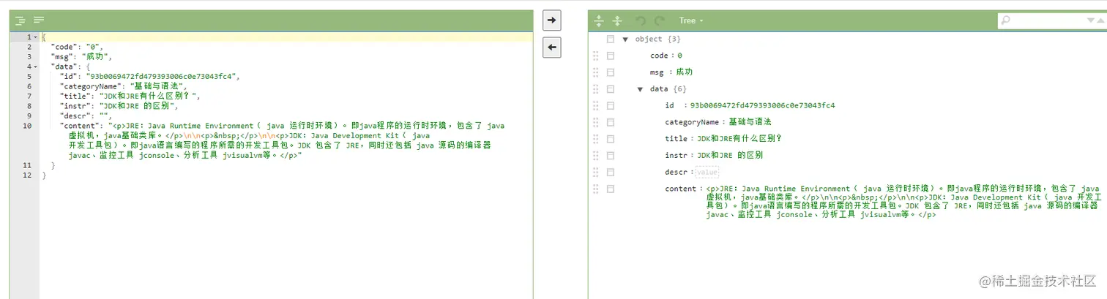The width and height of the screenshot is (1107, 299).
Task: Undo the last tree editor action
Action: 641,20
